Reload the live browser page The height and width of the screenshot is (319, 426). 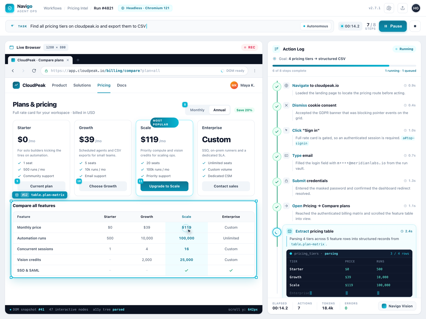point(34,71)
